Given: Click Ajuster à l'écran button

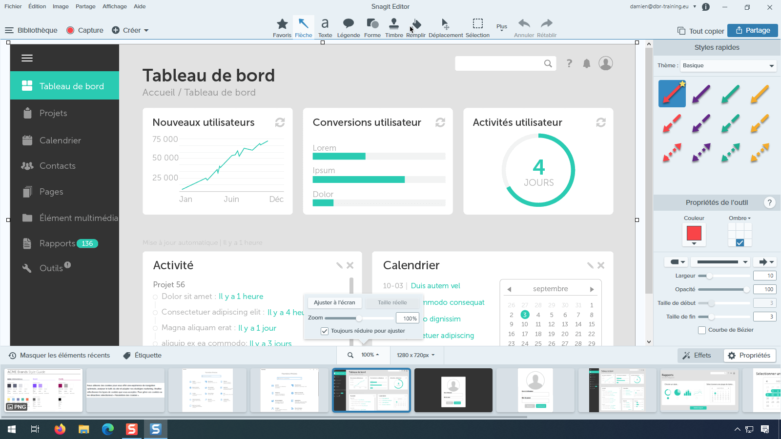Looking at the screenshot, I should (334, 302).
